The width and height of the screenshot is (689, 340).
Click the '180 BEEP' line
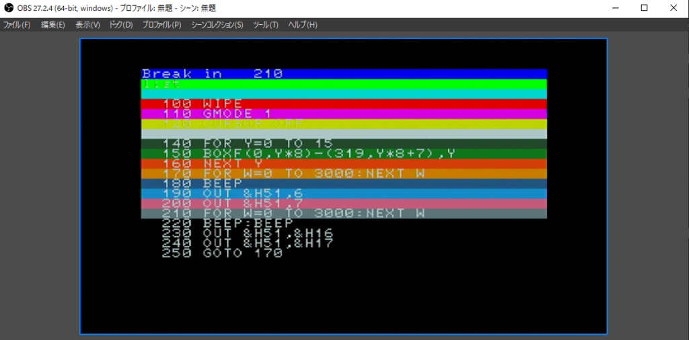pyautogui.click(x=344, y=183)
